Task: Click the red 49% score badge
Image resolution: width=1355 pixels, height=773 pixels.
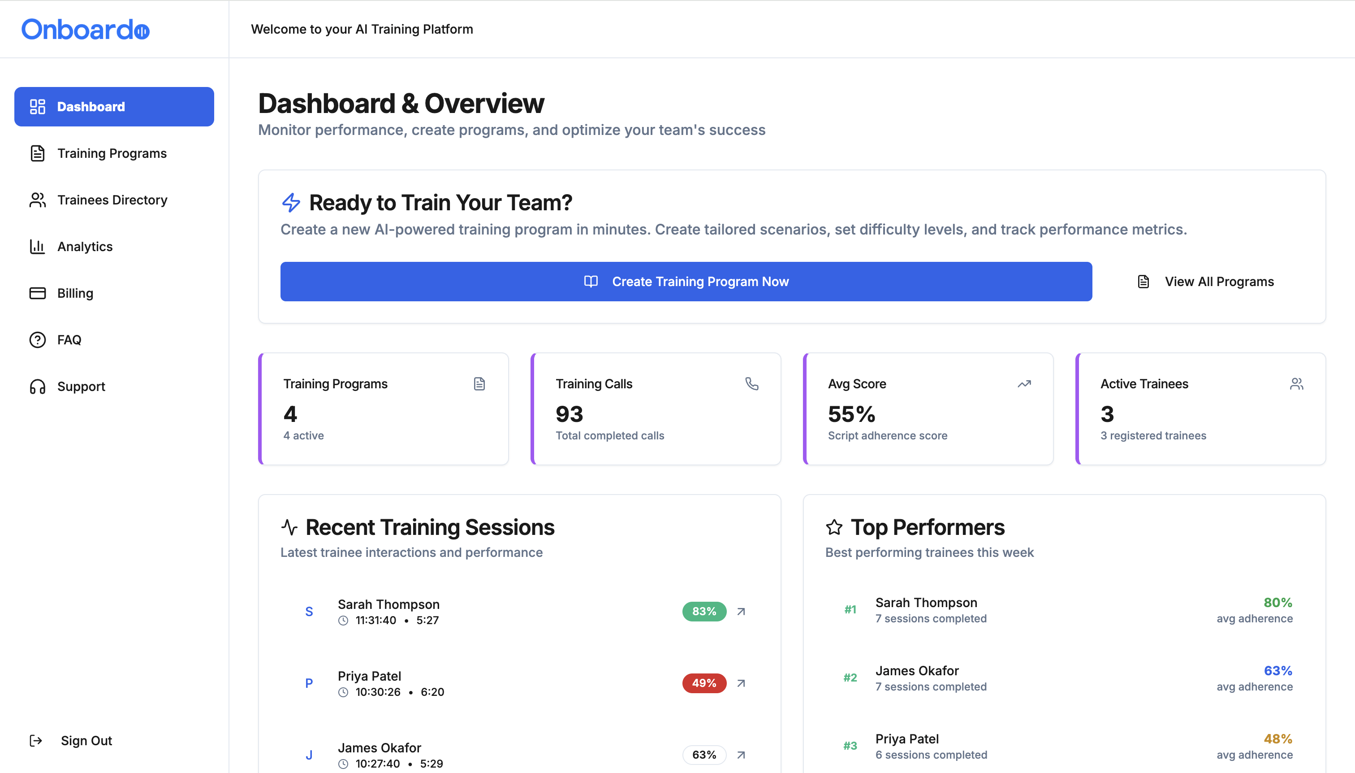Action: click(704, 683)
